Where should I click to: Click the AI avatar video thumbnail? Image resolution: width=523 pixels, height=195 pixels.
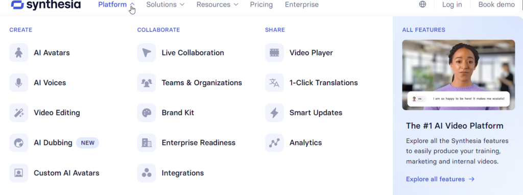[458, 75]
